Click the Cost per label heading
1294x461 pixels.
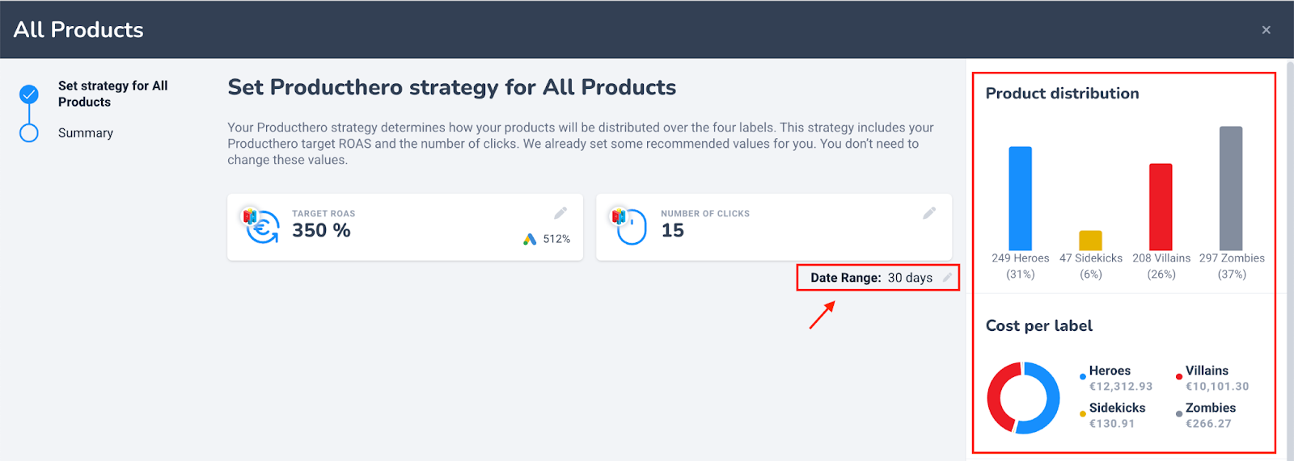[x=1039, y=326]
